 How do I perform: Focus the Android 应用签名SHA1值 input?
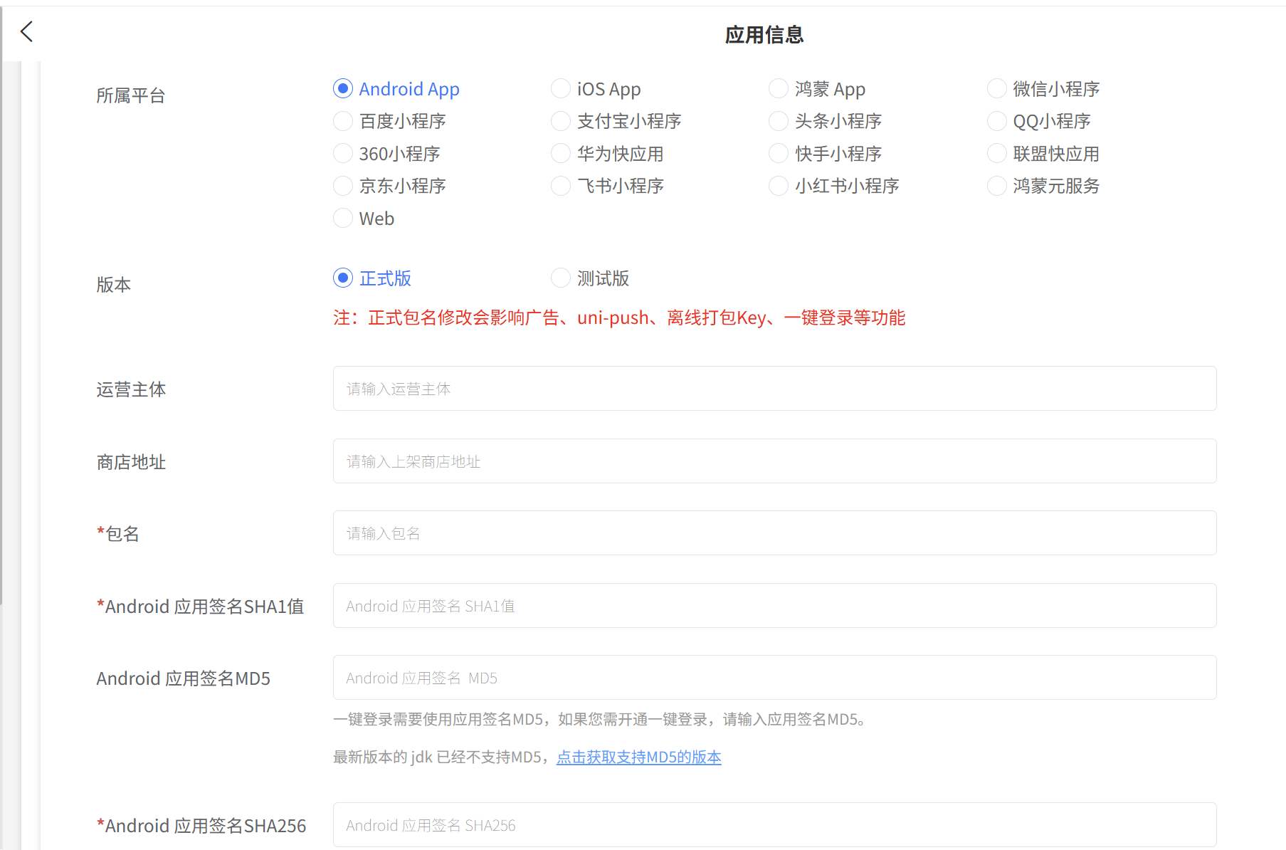tap(774, 605)
